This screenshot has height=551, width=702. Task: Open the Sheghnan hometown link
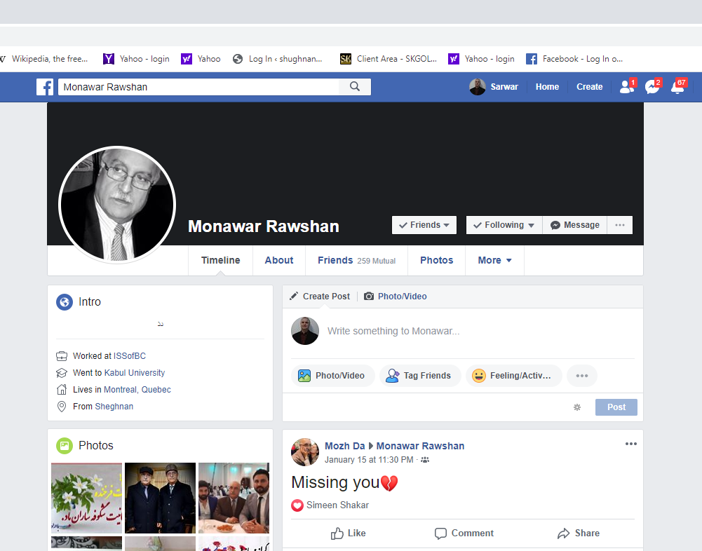point(114,407)
